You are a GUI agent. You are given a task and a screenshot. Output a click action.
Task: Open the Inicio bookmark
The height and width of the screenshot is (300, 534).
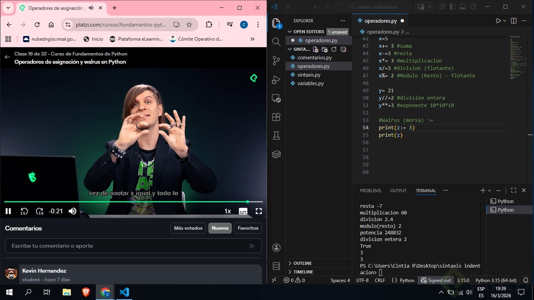(x=93, y=39)
